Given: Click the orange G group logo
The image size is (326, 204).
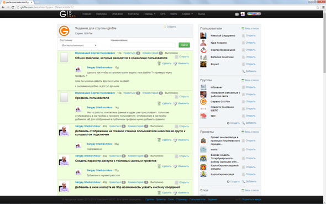Looking at the screenshot, I should (64, 31).
